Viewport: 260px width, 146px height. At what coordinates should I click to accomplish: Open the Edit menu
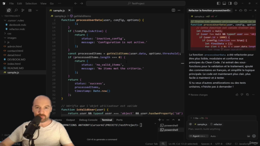[19, 4]
